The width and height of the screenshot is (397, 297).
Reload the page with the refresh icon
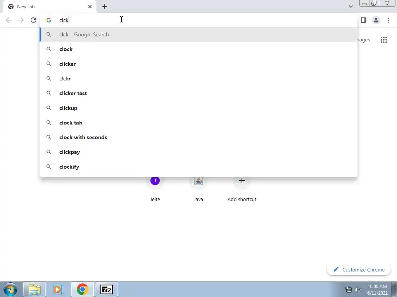tap(33, 20)
